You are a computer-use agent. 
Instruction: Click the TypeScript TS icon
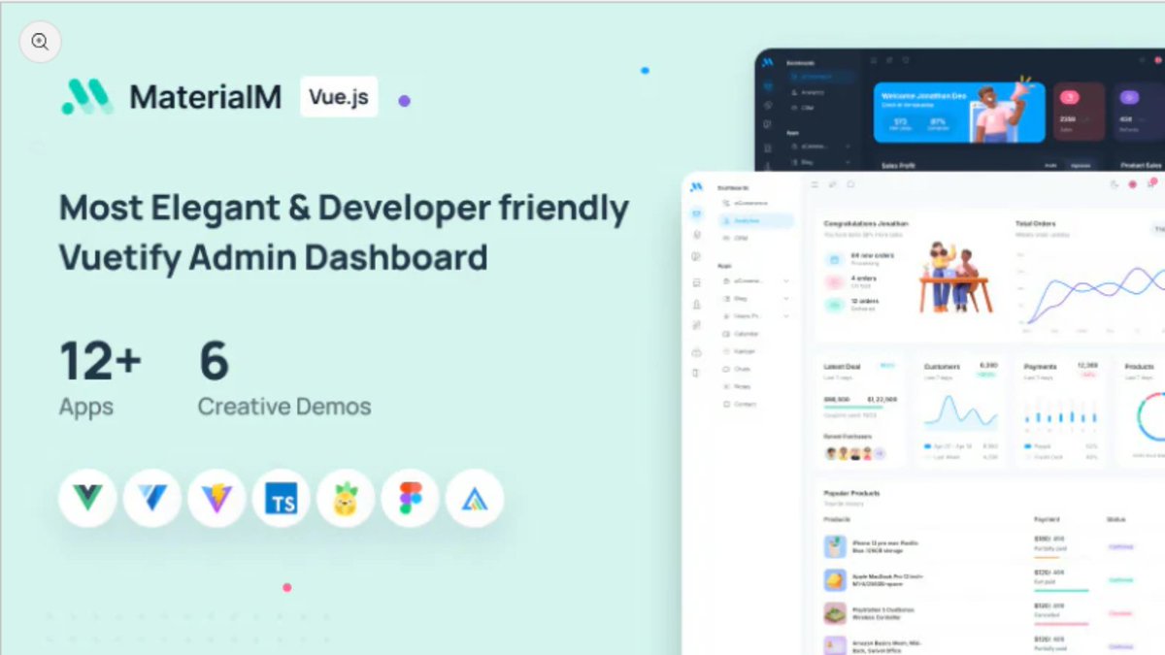pos(282,499)
